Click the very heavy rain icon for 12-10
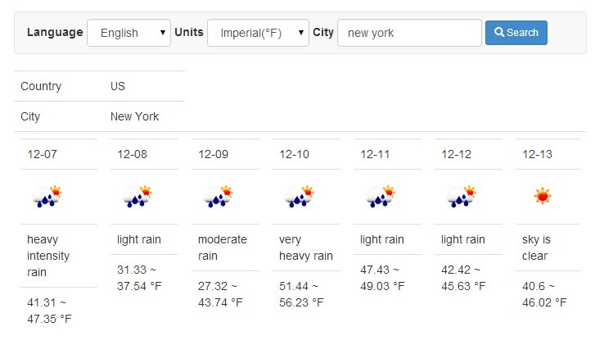This screenshot has width=604, height=354. (x=299, y=197)
